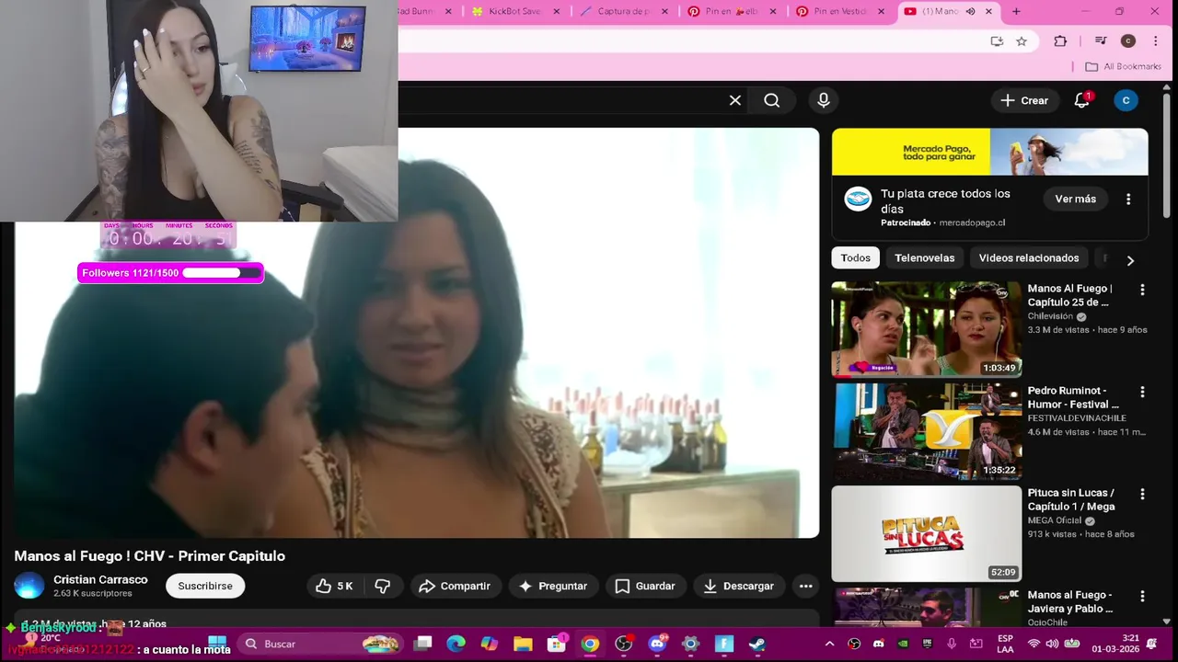Image resolution: width=1178 pixels, height=662 pixels.
Task: Open YouTube notifications bell
Action: pos(1082,100)
